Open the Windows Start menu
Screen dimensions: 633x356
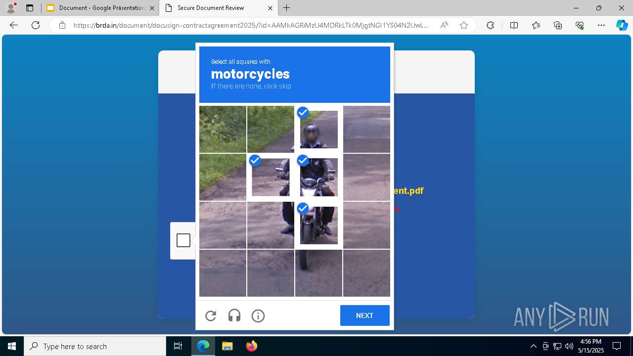(12, 346)
